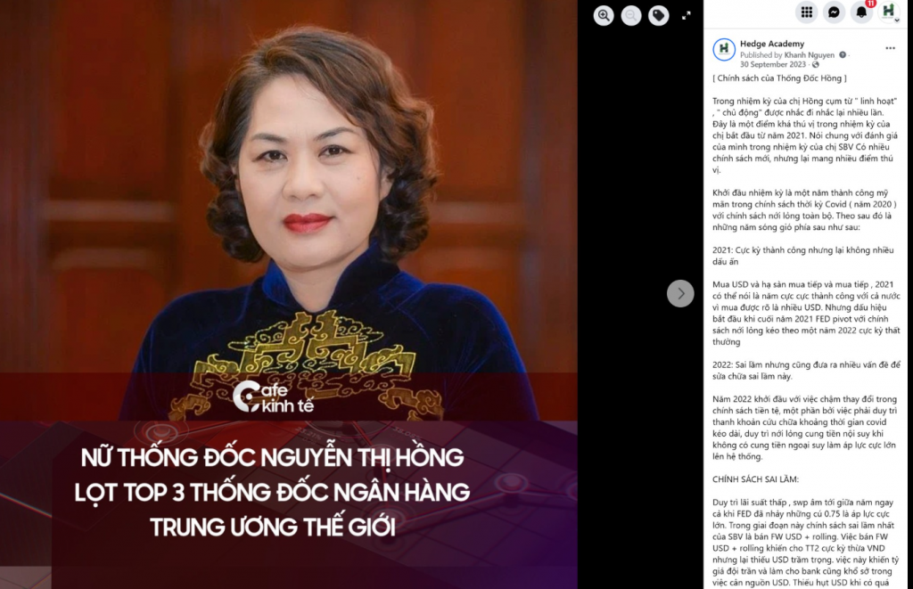Click the photo headline caption text

click(272, 493)
